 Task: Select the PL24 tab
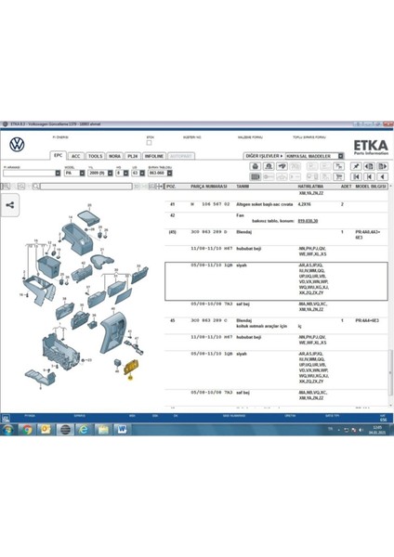click(133, 156)
